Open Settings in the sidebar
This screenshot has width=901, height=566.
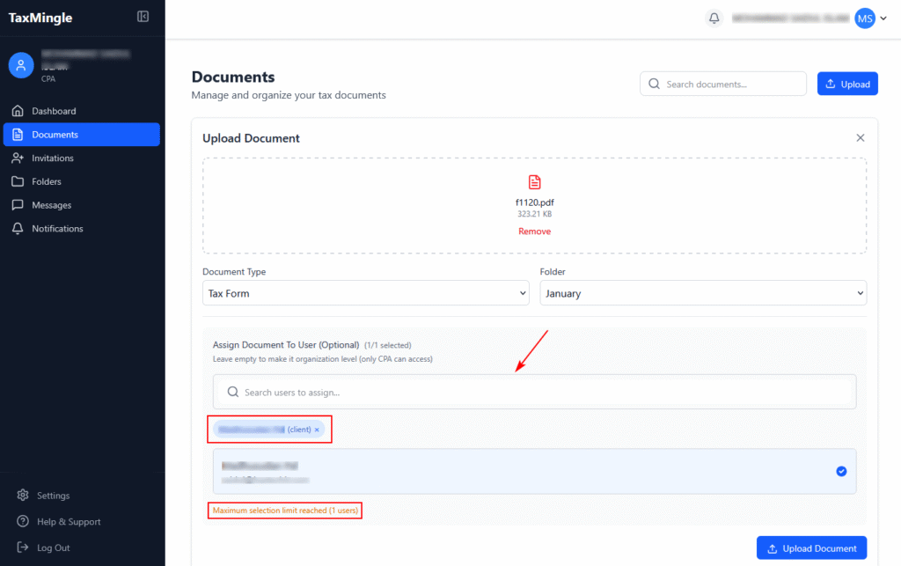click(53, 496)
